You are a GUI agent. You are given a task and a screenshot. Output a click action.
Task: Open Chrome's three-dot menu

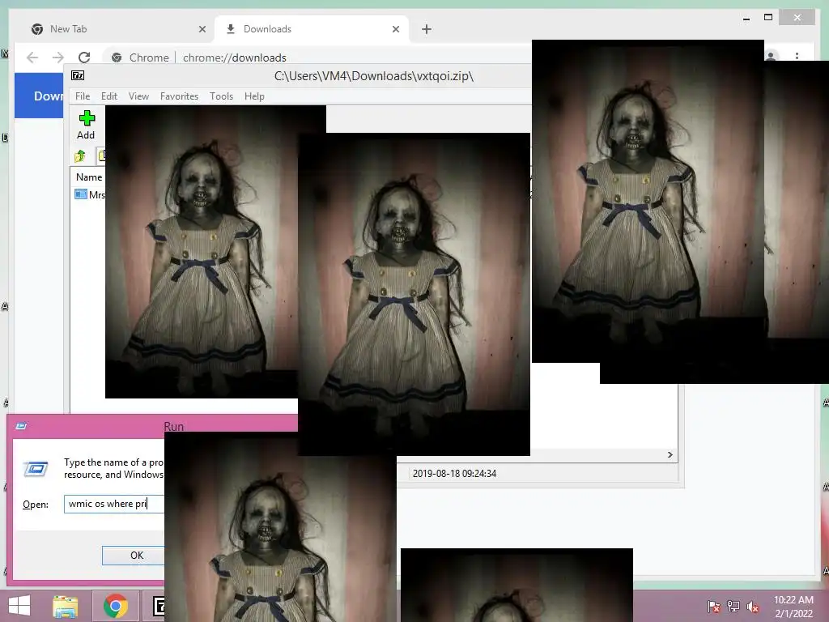click(x=797, y=56)
